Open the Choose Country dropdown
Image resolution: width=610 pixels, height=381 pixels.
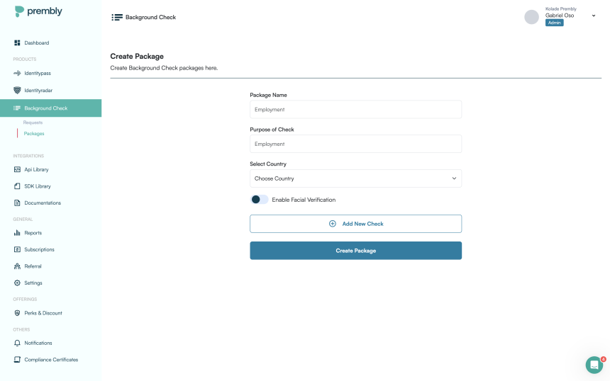[355, 178]
